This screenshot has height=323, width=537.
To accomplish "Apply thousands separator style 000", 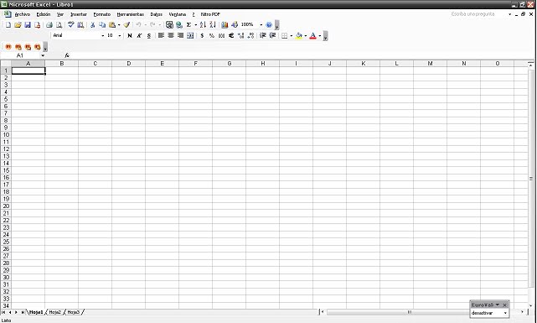I will click(x=221, y=36).
